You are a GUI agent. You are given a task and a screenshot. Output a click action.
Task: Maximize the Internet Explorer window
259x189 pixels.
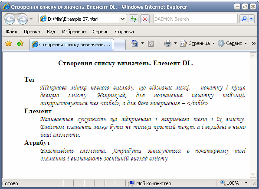click(x=245, y=7)
